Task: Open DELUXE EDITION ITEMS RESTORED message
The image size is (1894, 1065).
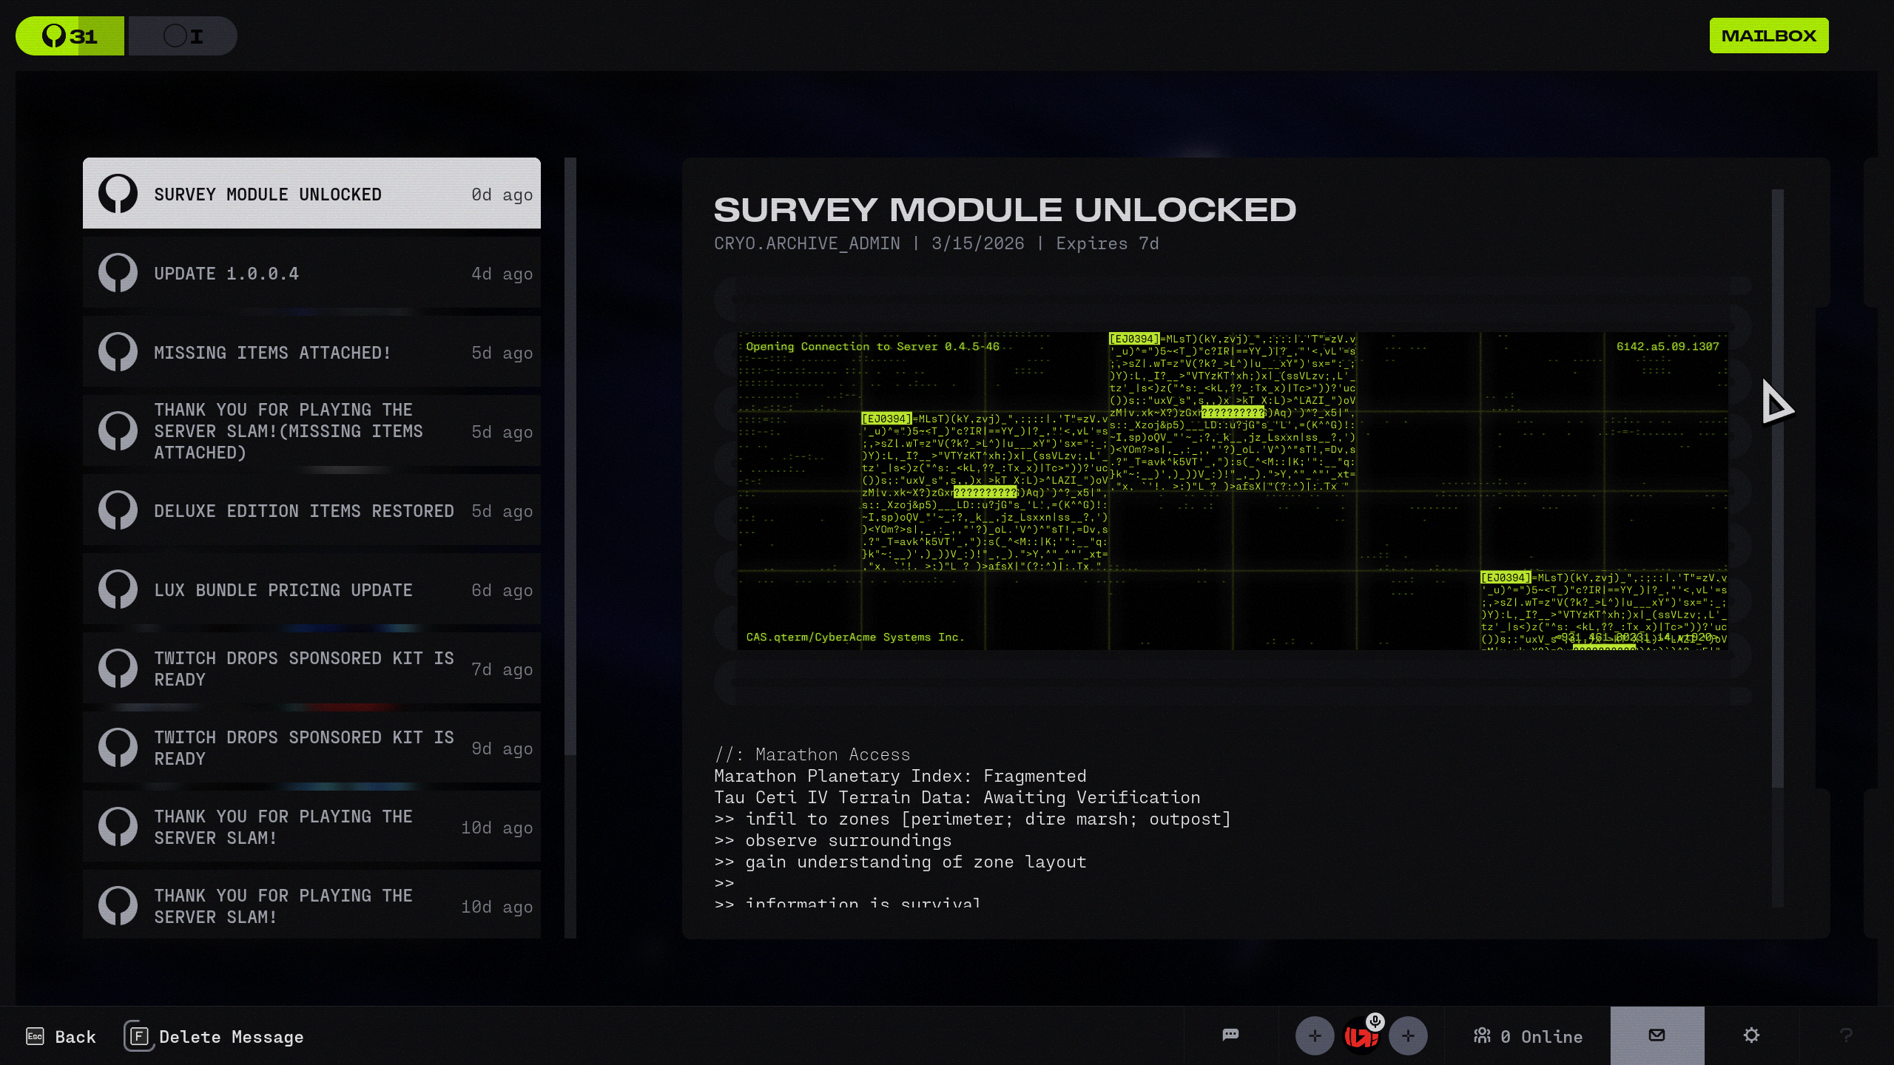Action: 311,511
